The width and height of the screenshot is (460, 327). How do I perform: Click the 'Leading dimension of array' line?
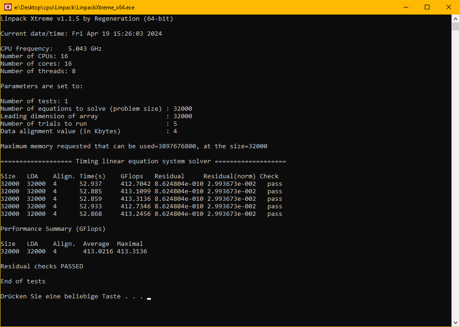click(x=96, y=116)
